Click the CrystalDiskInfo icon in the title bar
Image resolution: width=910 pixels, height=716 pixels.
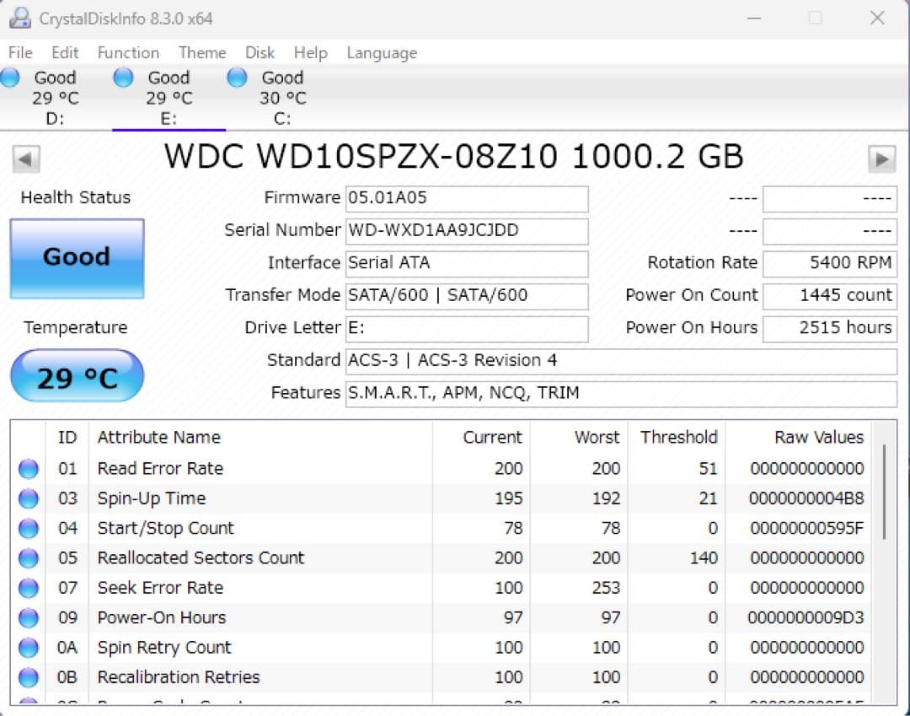pyautogui.click(x=19, y=17)
